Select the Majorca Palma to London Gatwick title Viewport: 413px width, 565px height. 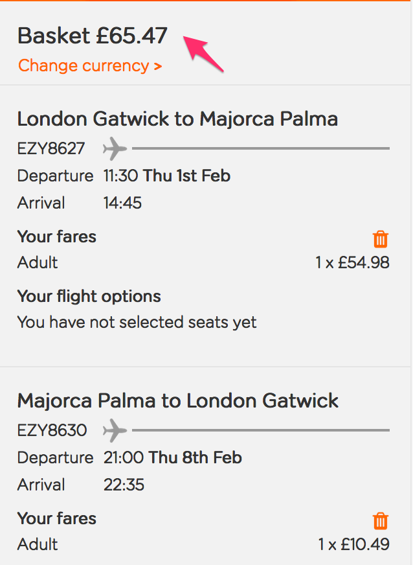coord(177,400)
